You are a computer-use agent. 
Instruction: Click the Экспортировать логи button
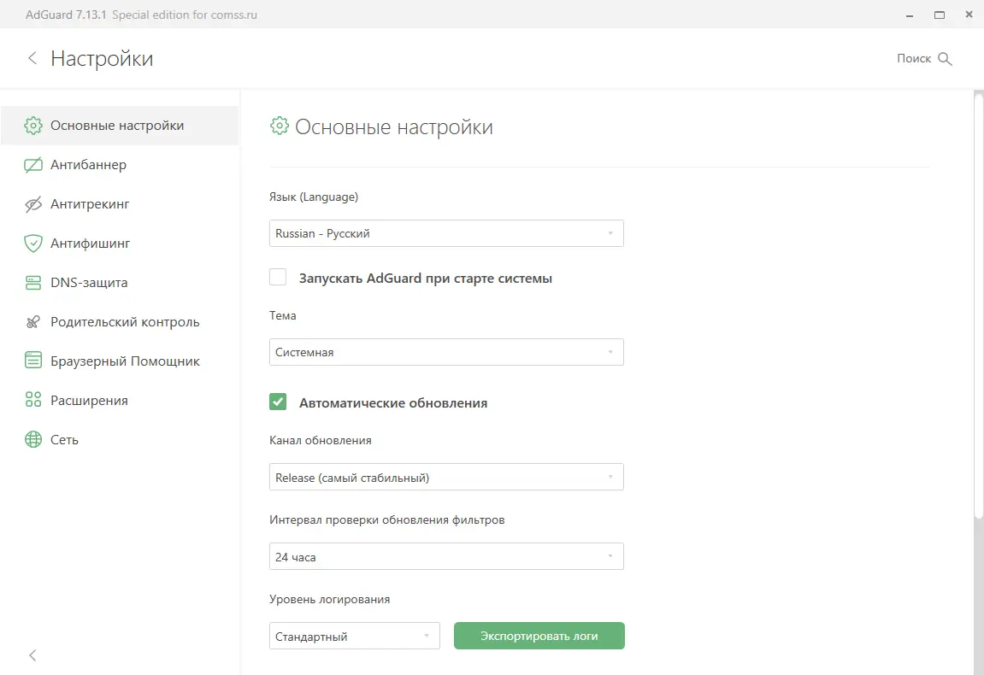point(539,636)
